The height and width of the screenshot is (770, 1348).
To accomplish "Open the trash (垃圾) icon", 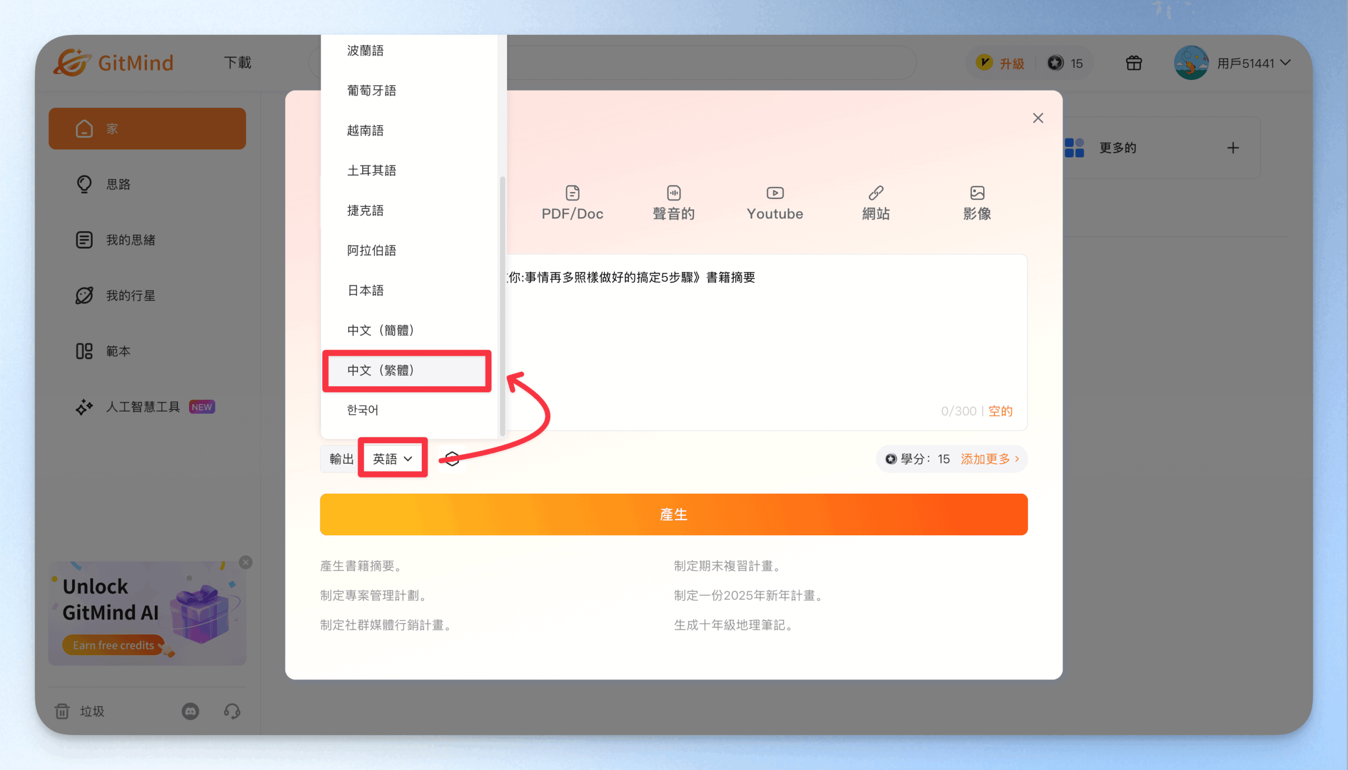I will 62,711.
